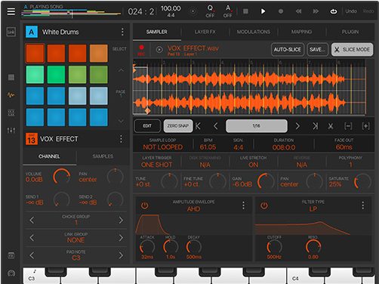Screen dimensions: 379x284
Task: Open the 1/16 slice grid dropdown
Action: tap(257, 126)
